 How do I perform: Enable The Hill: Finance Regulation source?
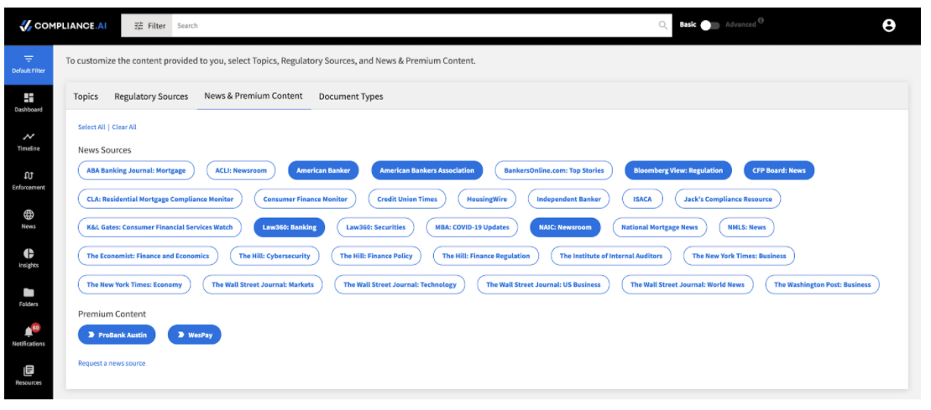coord(486,256)
